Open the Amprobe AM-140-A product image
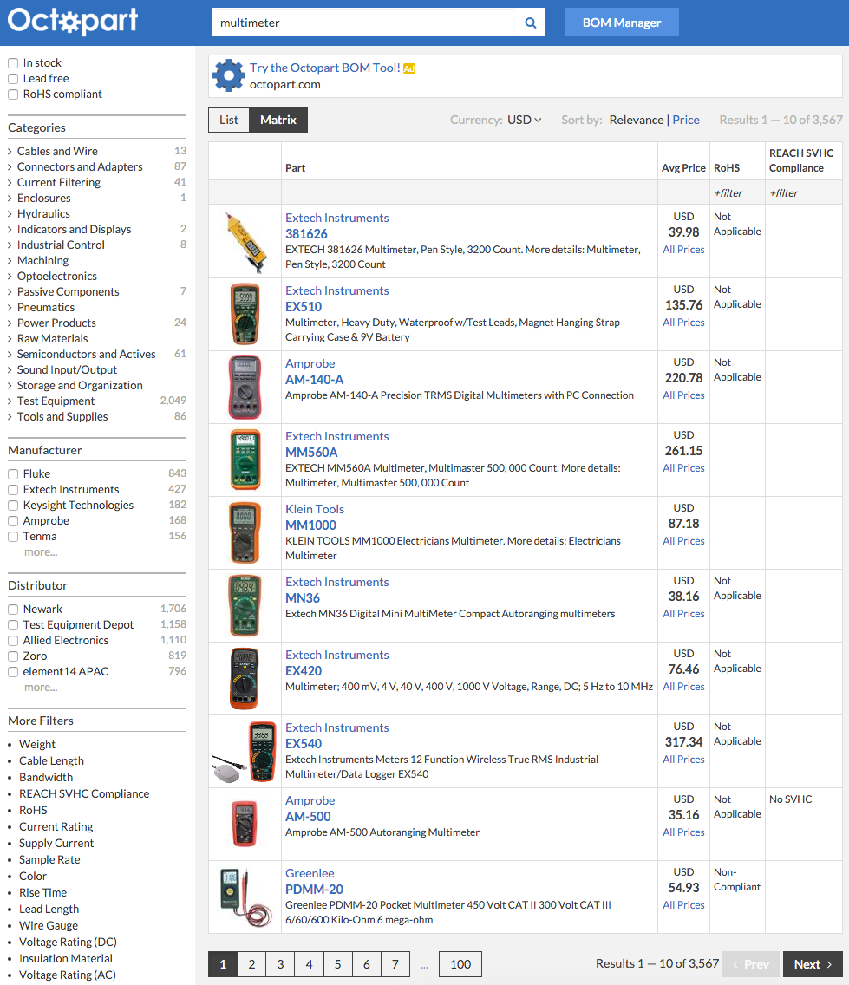Image resolution: width=849 pixels, height=985 pixels. 245,387
